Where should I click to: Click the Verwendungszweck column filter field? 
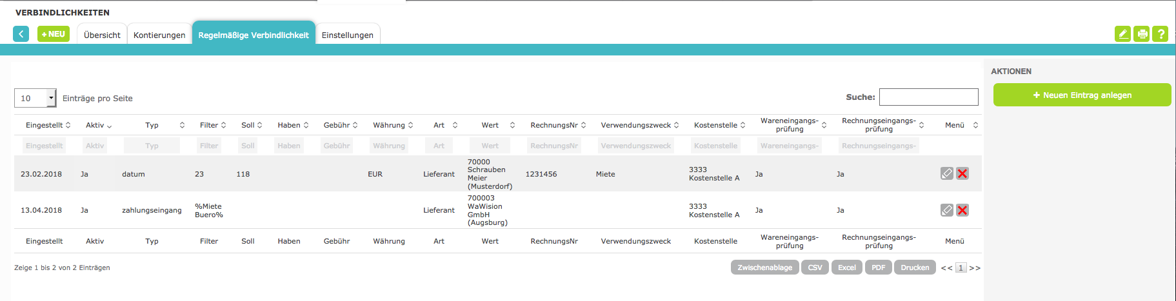click(x=635, y=146)
